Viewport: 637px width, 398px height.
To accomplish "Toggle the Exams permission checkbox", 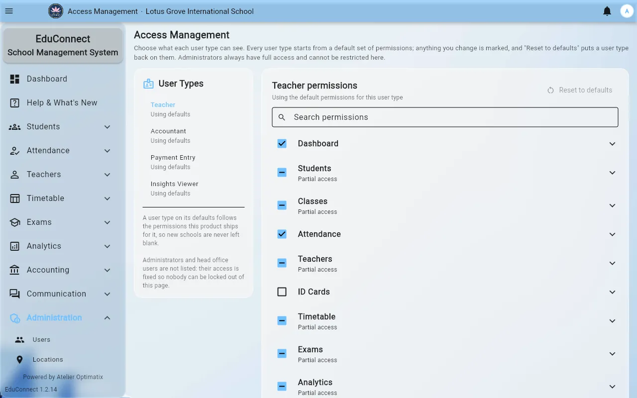I will point(282,354).
